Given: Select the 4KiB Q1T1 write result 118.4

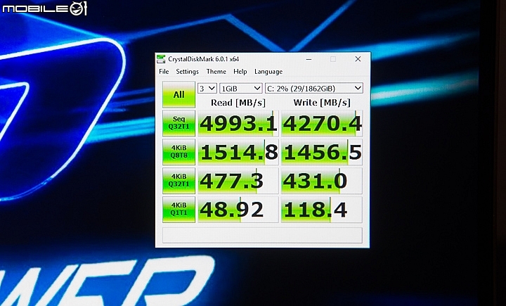Looking at the screenshot, I should coord(322,210).
